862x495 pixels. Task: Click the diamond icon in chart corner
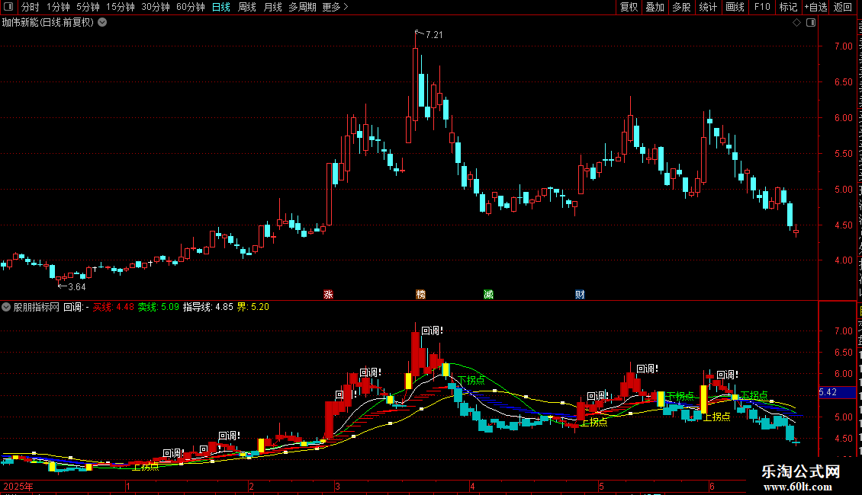click(796, 23)
